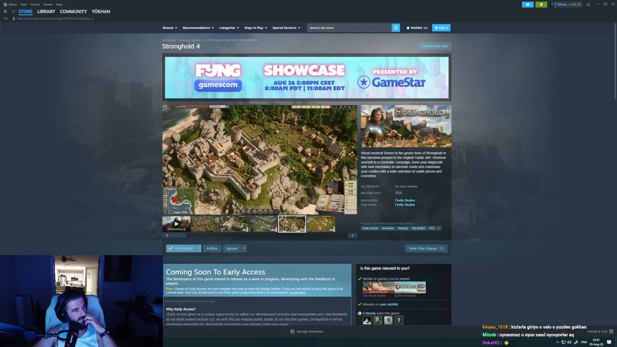The width and height of the screenshot is (617, 347).
Task: Open the Cart button
Action: point(441,28)
